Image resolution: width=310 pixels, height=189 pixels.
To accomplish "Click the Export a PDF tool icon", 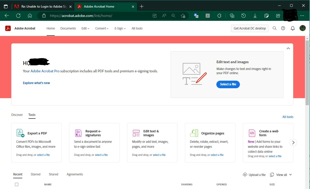I will (20, 133).
